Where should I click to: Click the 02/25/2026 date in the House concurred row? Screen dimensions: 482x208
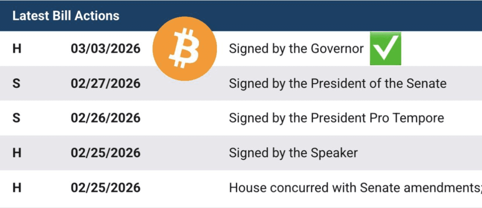pyautogui.click(x=105, y=187)
